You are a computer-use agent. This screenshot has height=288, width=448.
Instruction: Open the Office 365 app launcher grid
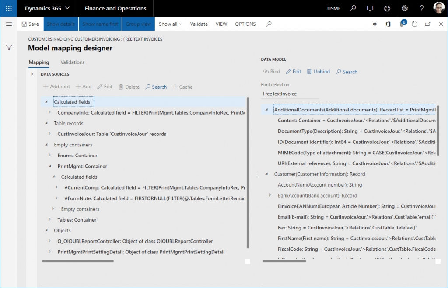coord(8,8)
